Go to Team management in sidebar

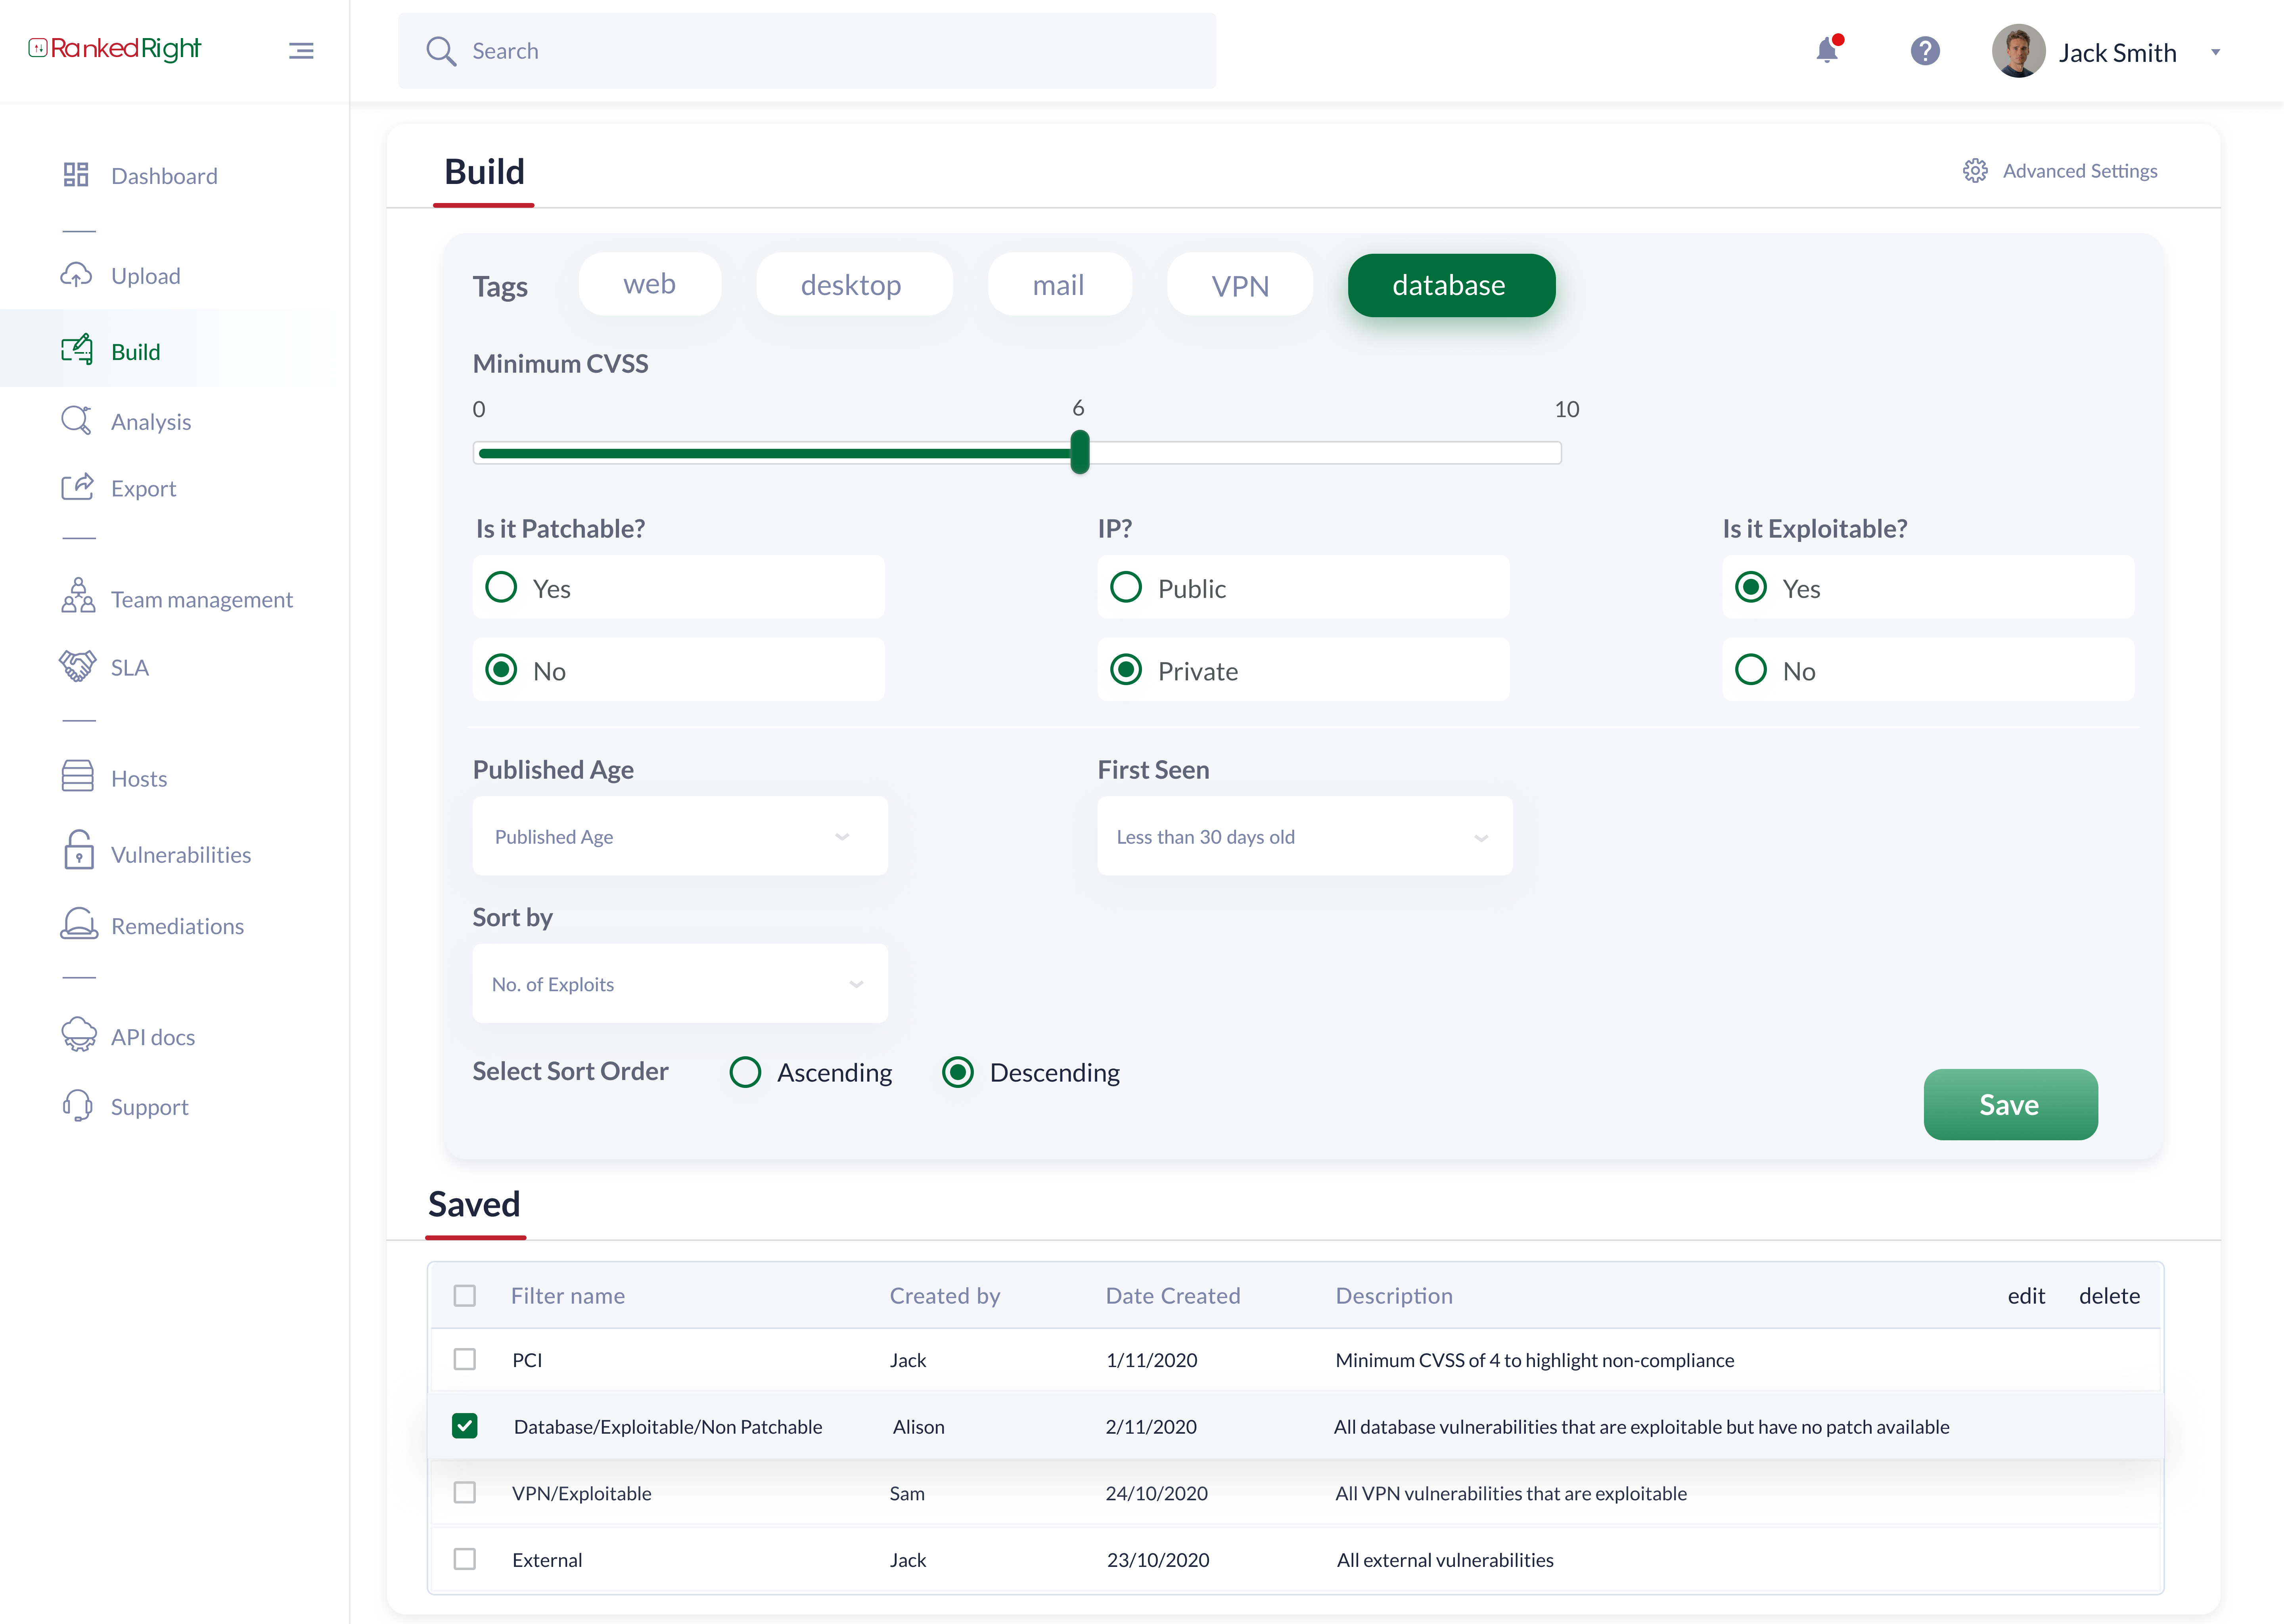click(201, 600)
